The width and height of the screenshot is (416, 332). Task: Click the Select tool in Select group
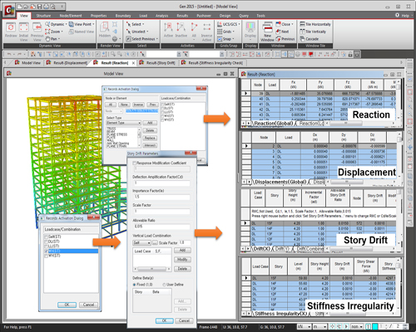(x=135, y=24)
